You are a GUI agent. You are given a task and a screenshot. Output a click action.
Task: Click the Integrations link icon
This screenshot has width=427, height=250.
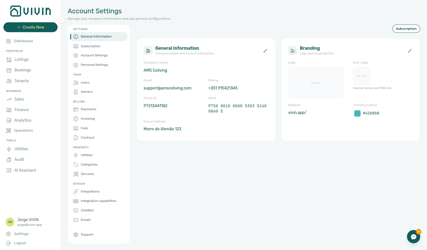point(76,192)
